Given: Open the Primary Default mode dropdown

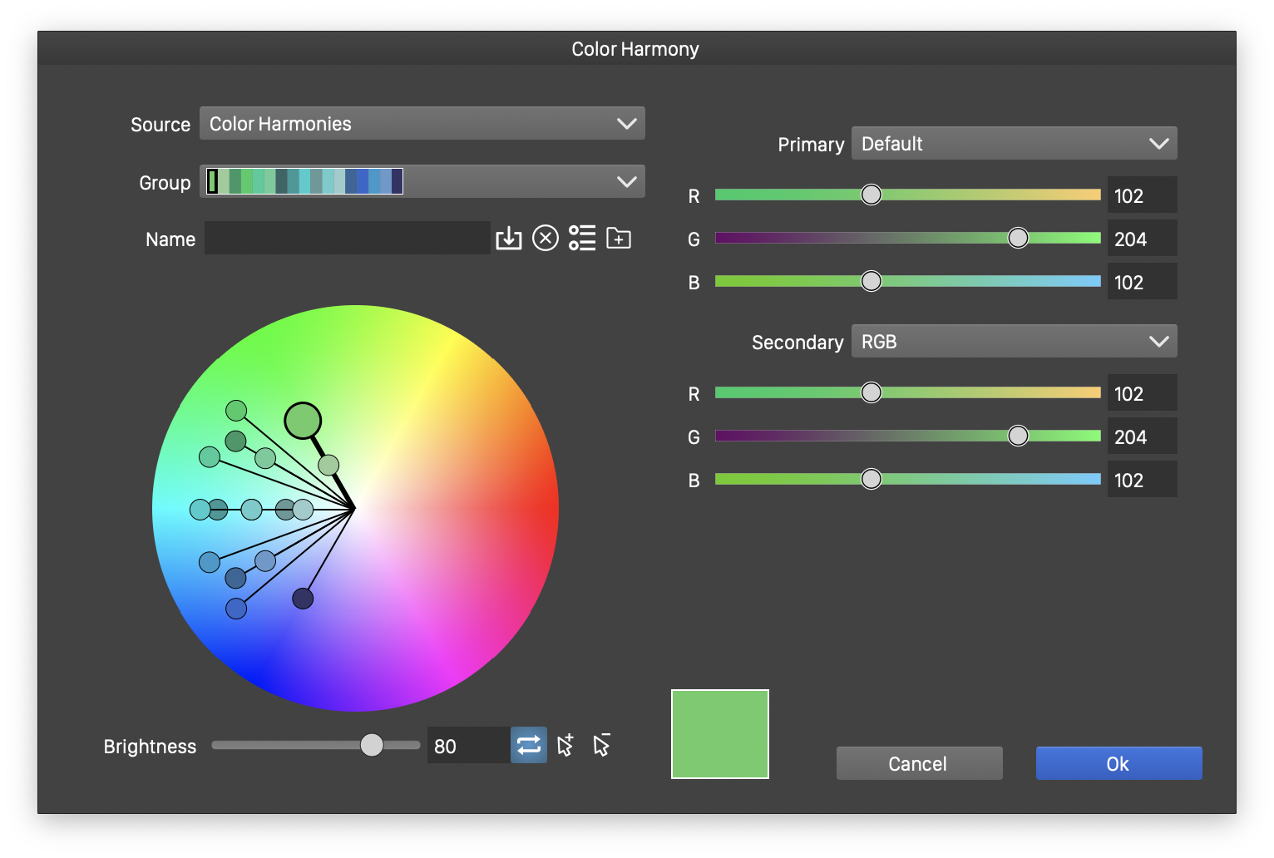Looking at the screenshot, I should pos(1014,144).
